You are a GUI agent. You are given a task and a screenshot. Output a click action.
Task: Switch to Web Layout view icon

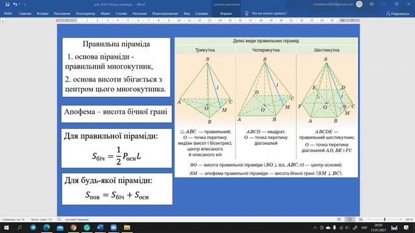(361, 219)
